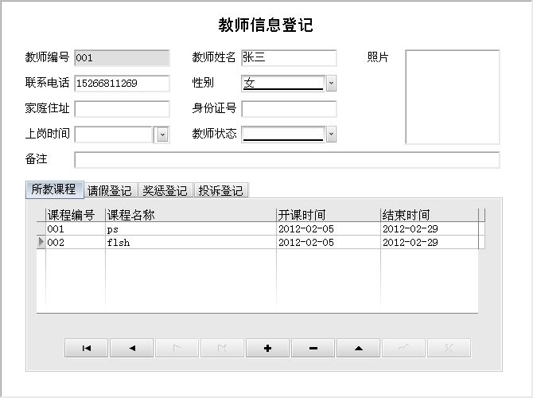Screen dimensions: 533x398
Task: Open the 奖惩登记 tab
Action: click(x=165, y=191)
